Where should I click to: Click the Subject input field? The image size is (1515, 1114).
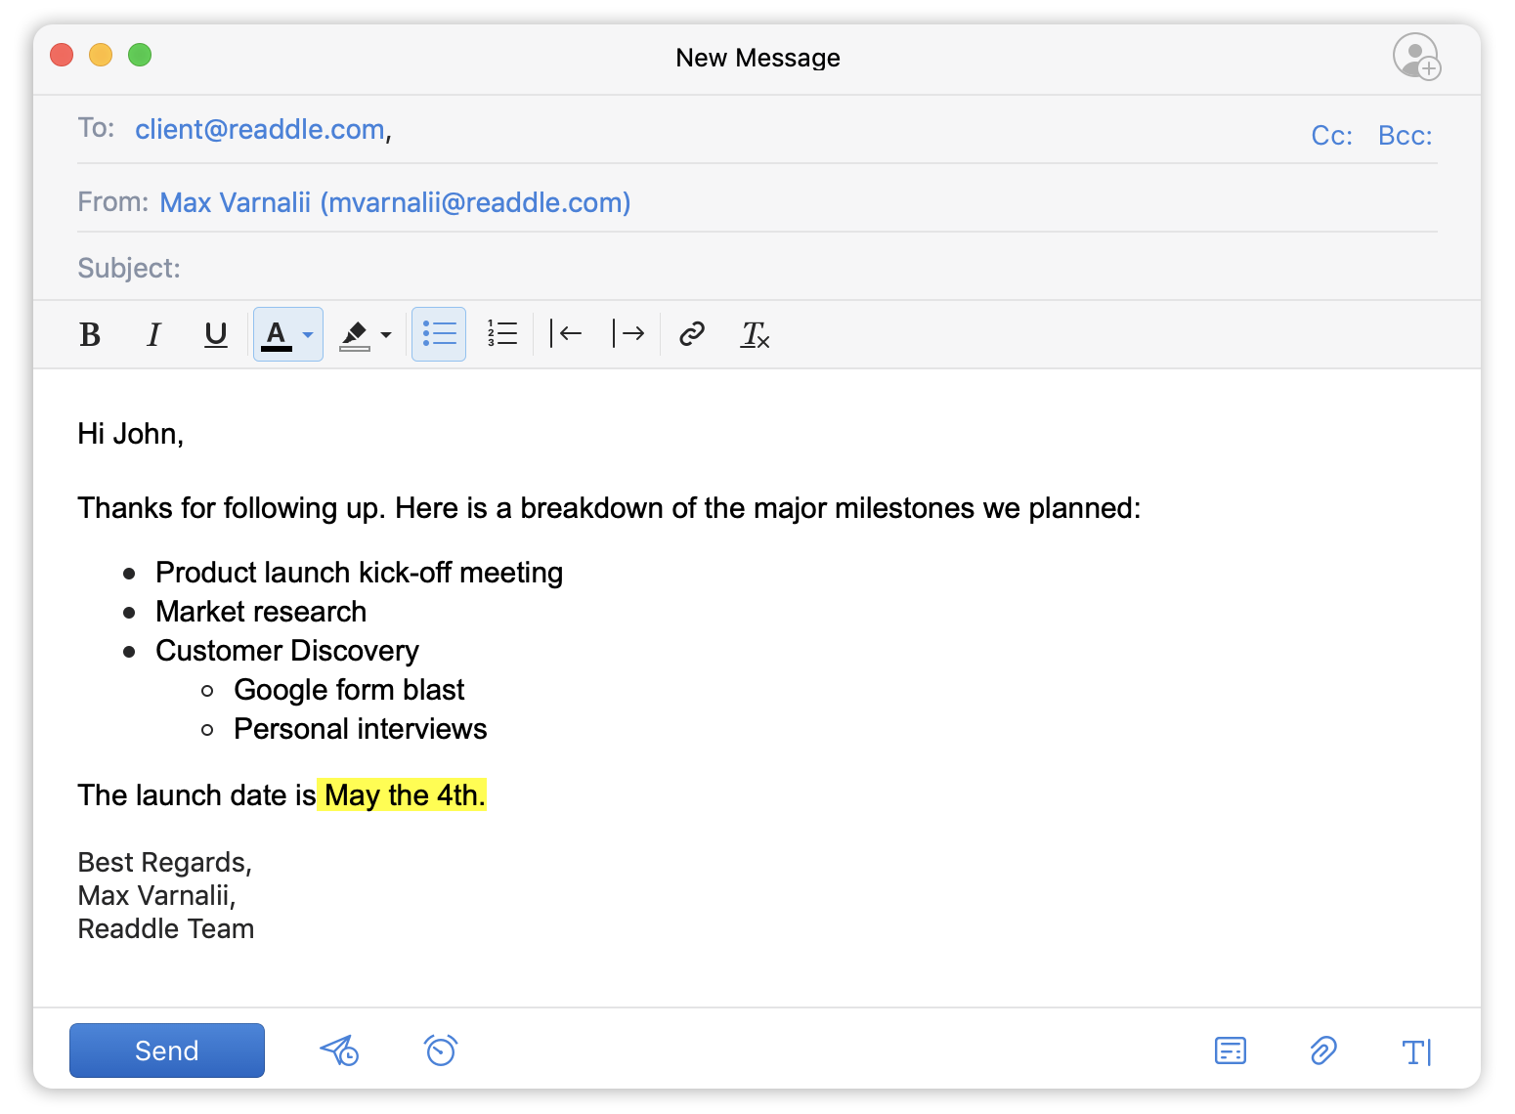click(x=391, y=267)
